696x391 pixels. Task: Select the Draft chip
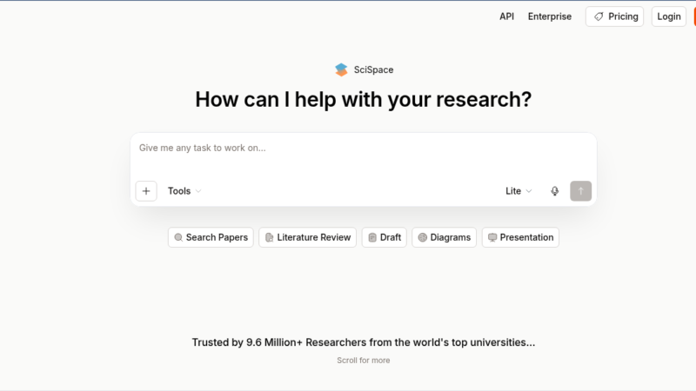385,237
